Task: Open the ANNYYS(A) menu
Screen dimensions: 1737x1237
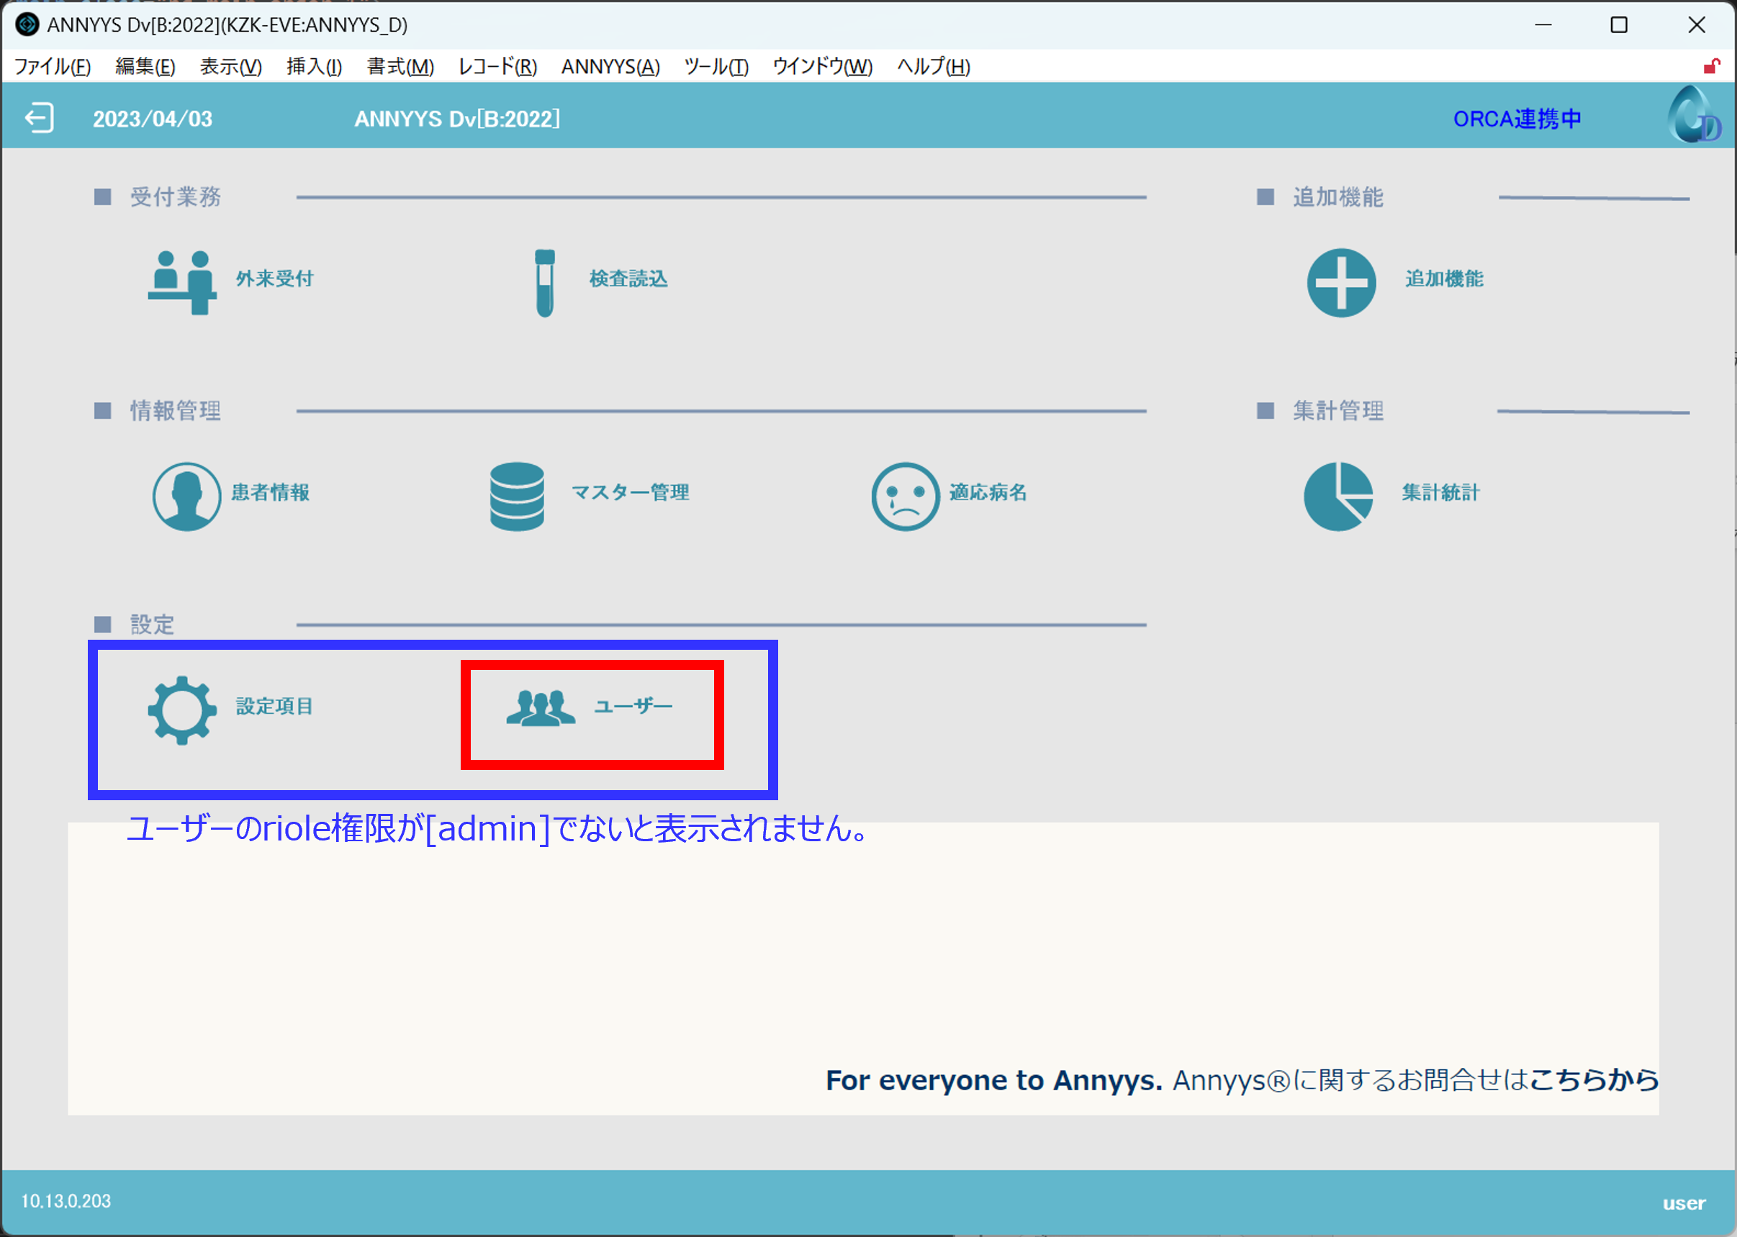Action: click(610, 66)
